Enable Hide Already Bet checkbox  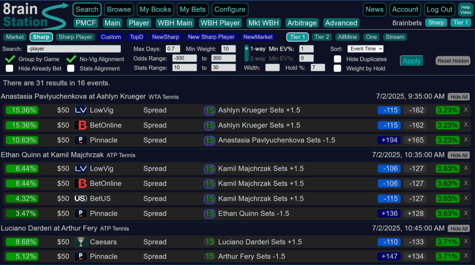(9, 69)
